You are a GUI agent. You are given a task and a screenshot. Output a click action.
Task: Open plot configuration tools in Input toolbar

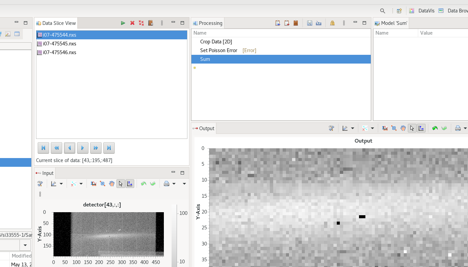[40, 184]
